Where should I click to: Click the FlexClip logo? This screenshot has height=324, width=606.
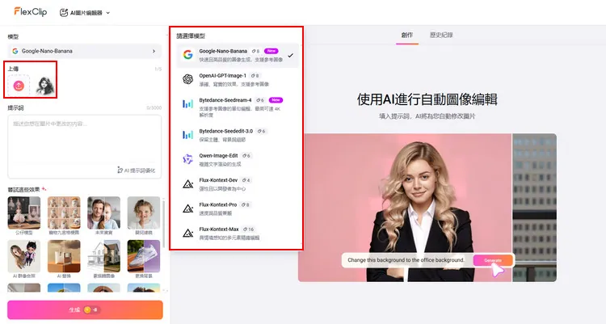[31, 12]
